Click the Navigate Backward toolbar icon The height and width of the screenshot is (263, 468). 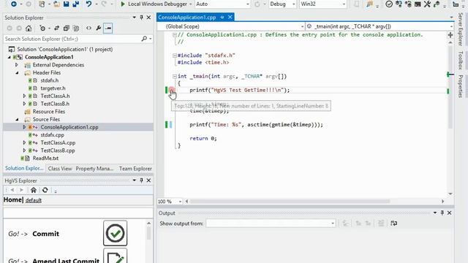(x=13, y=4)
